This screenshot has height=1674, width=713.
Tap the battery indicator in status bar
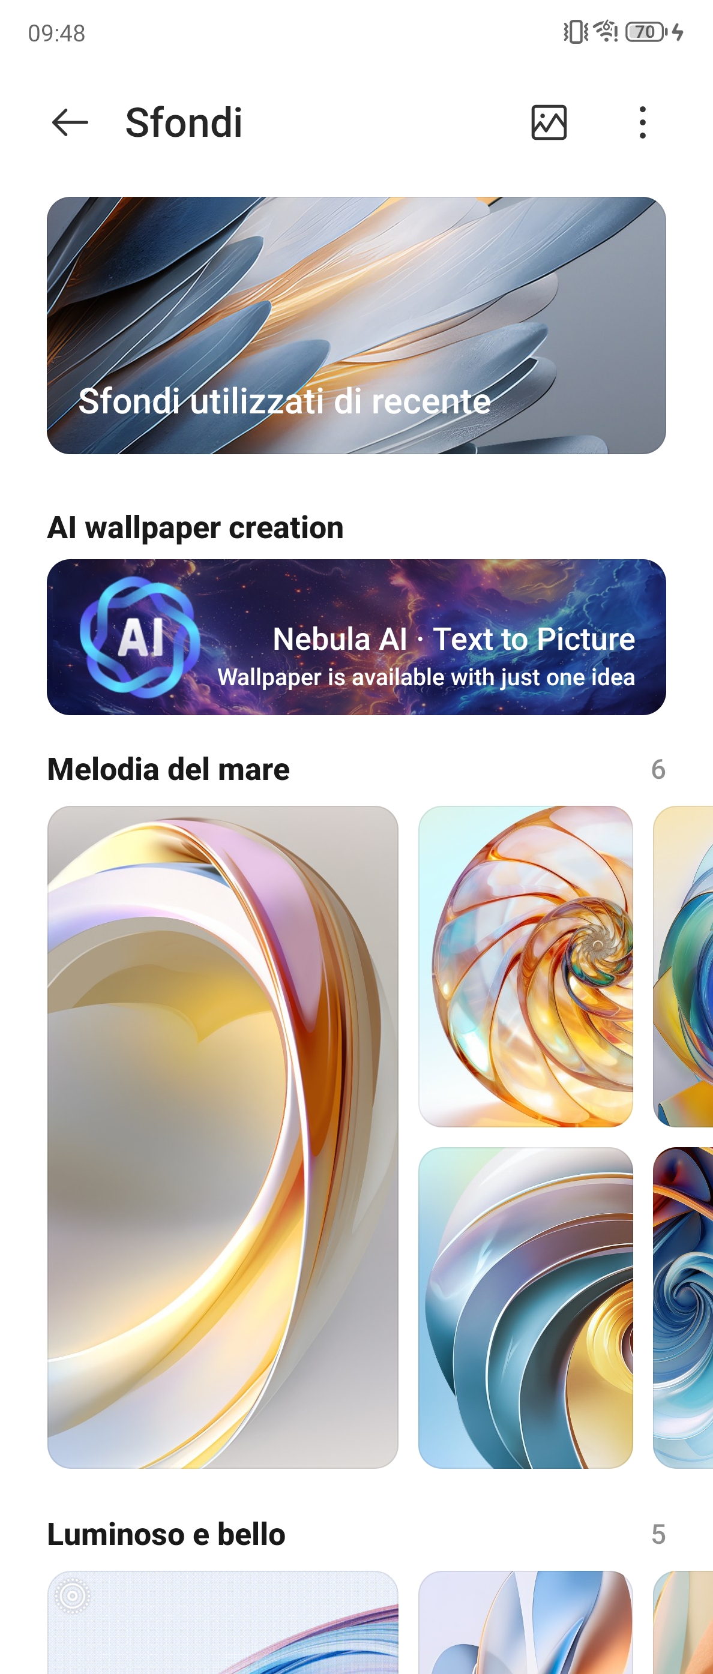[646, 32]
